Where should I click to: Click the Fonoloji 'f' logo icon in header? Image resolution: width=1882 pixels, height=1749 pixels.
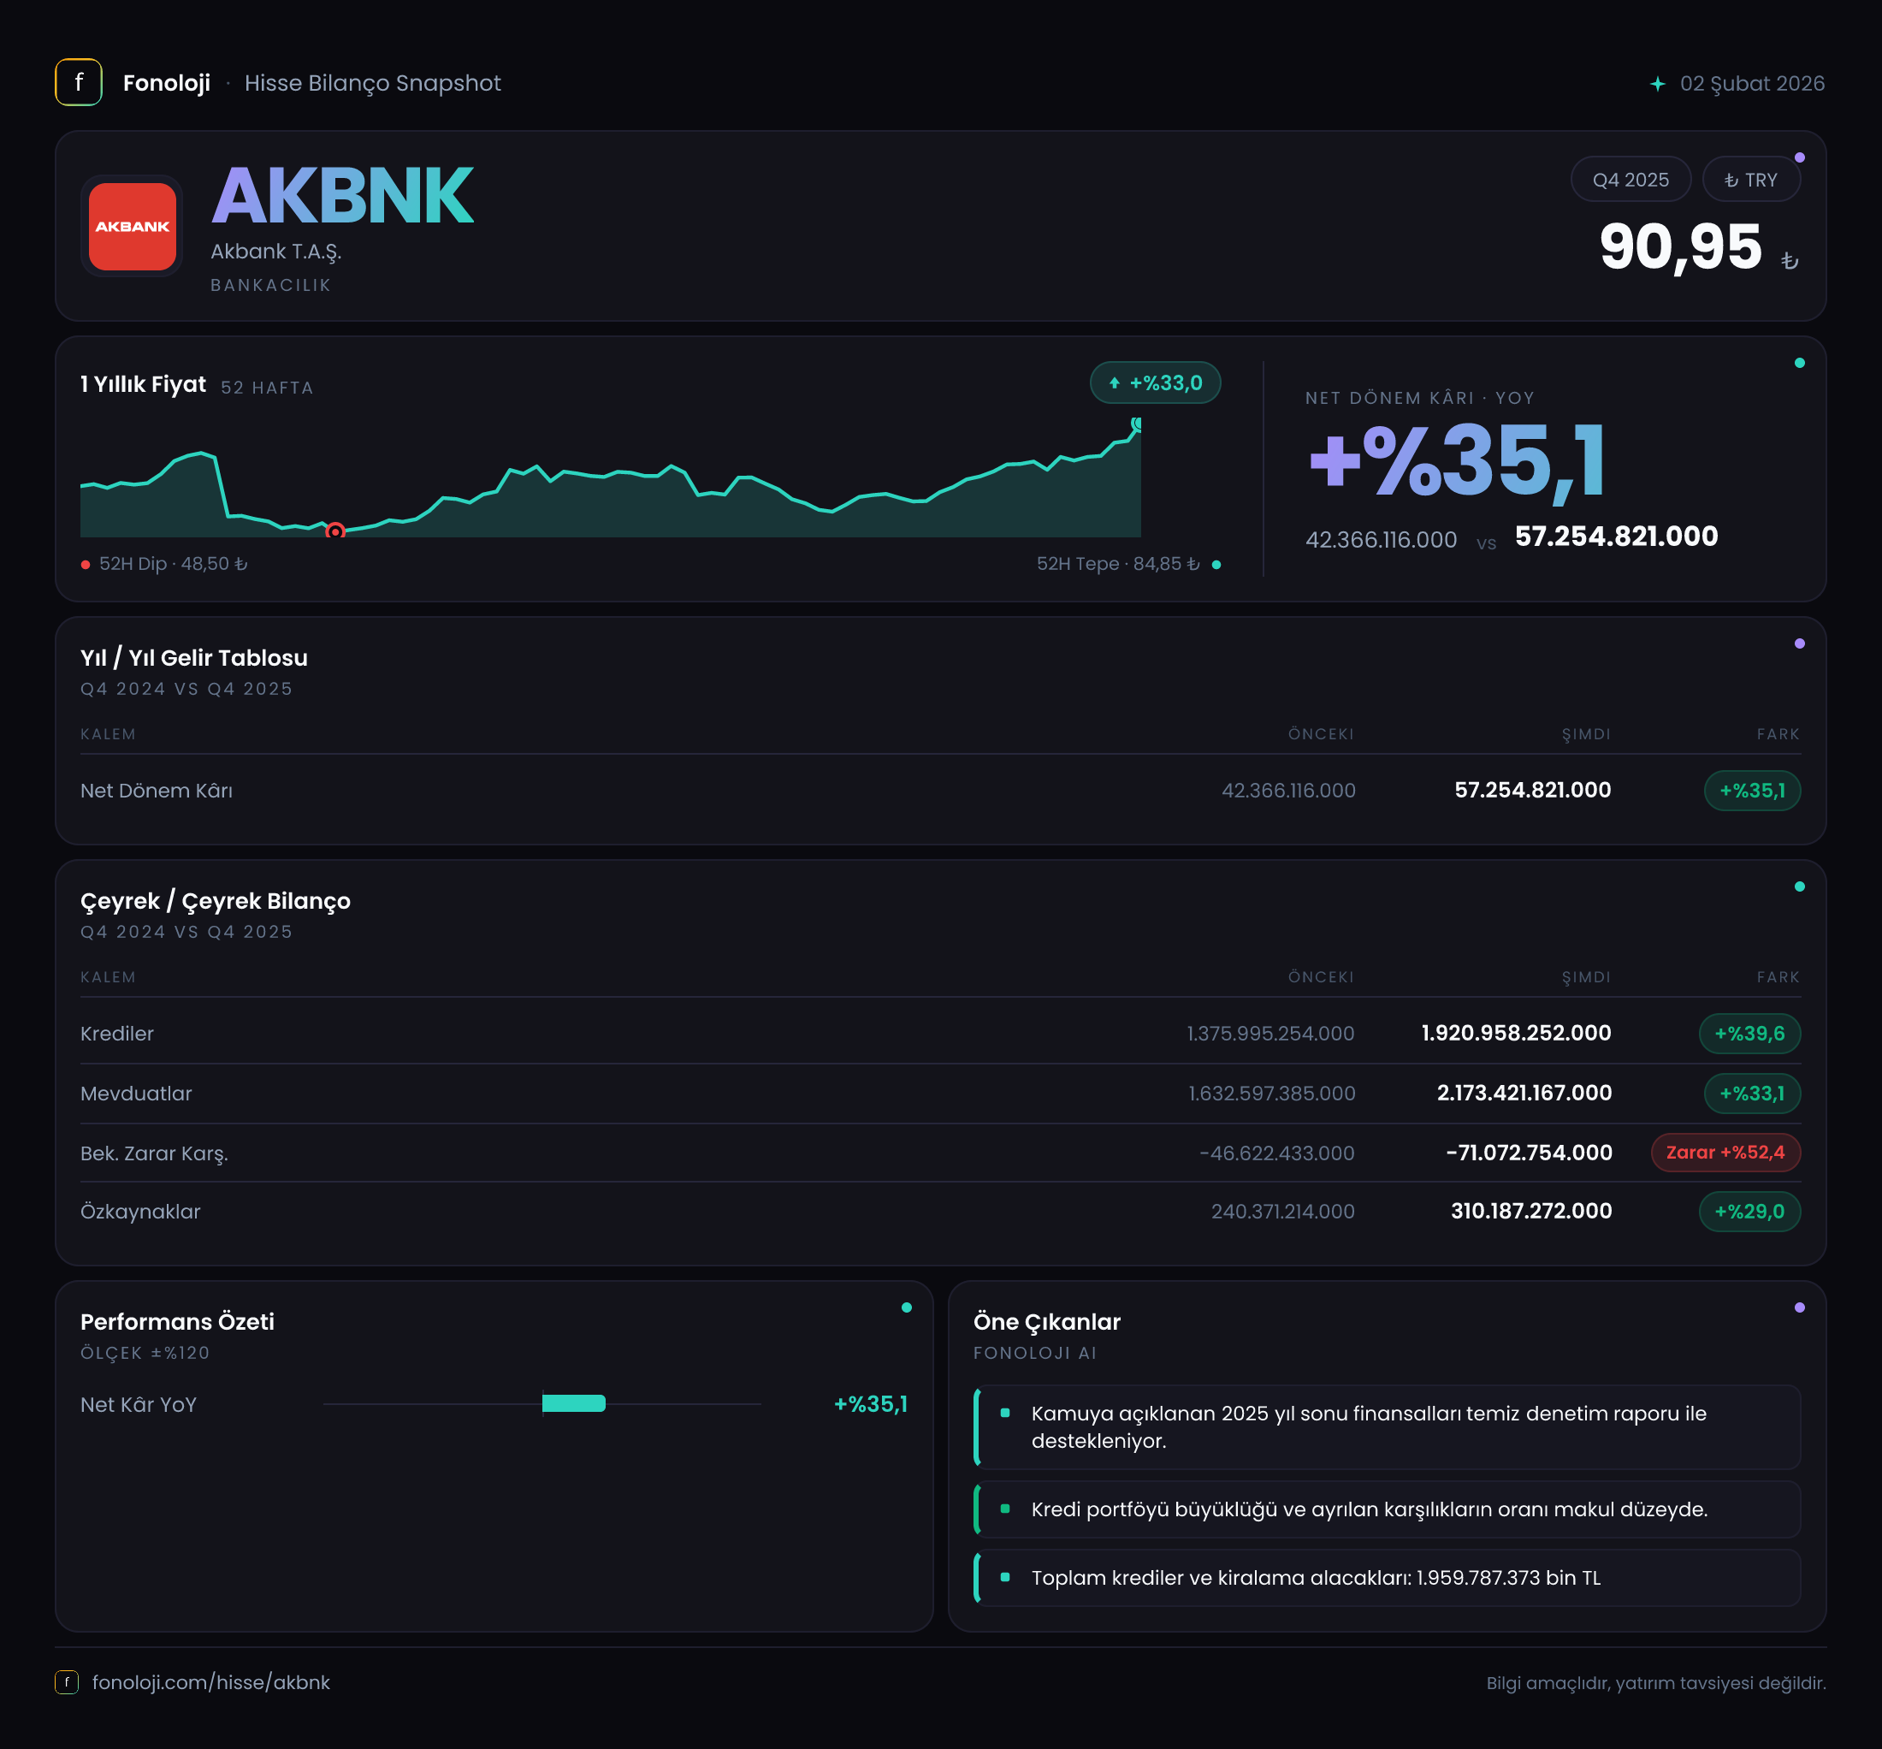point(79,82)
